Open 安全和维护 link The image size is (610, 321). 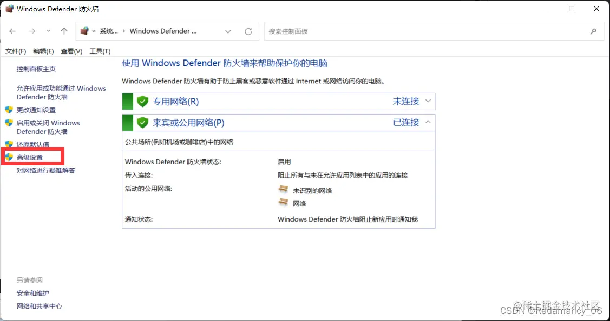pos(32,293)
